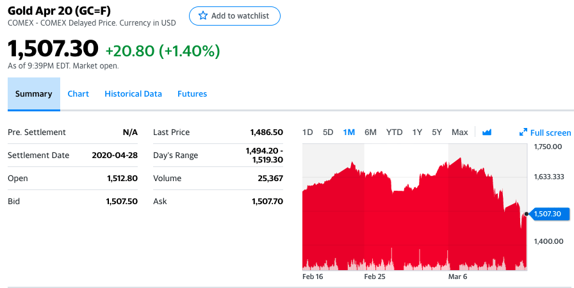The image size is (574, 288).
Task: Click the Feb 25 date axis label
Action: point(375,277)
